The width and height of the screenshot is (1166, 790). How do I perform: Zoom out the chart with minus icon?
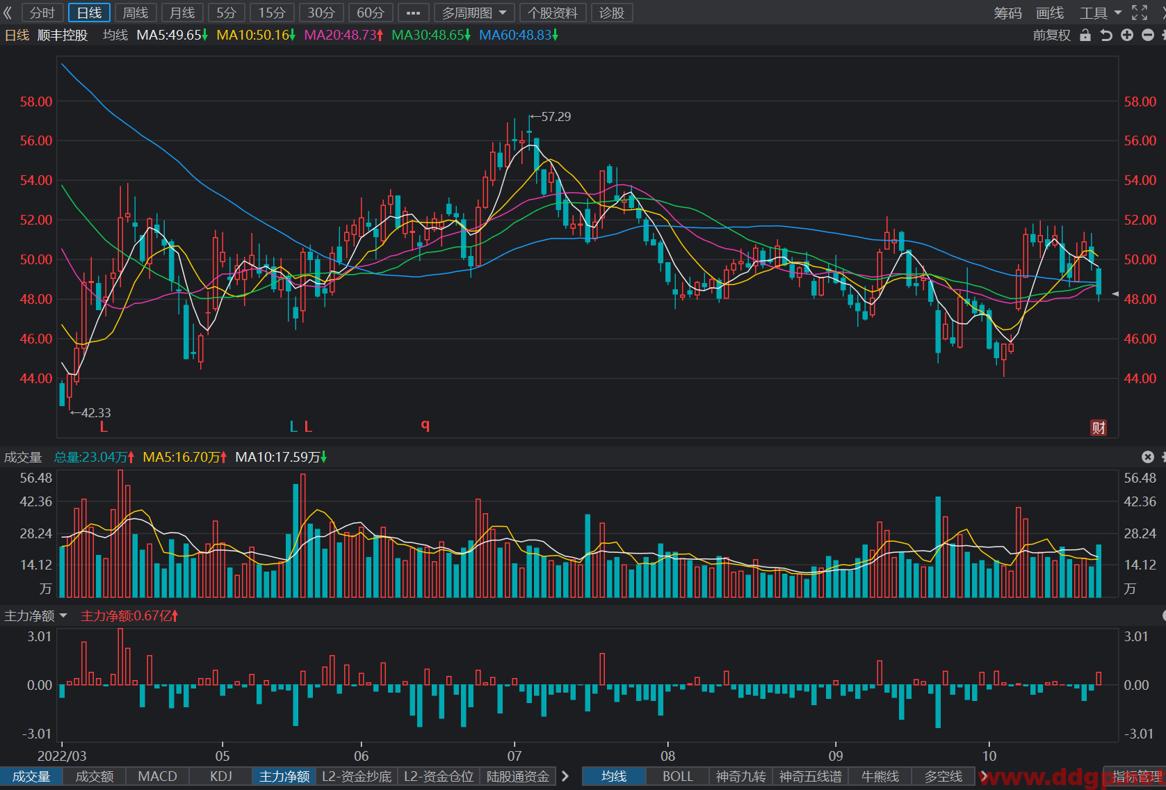(x=1148, y=35)
